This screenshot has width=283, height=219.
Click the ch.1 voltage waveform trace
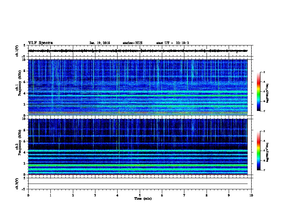[138, 51]
